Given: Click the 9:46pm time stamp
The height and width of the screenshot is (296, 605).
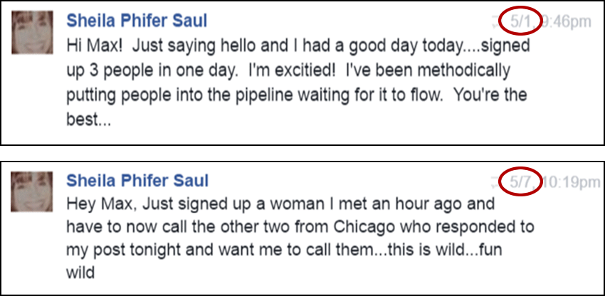Looking at the screenshot, I should pyautogui.click(x=567, y=22).
